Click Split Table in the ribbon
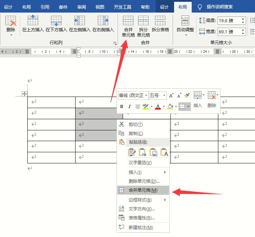 click(x=160, y=24)
